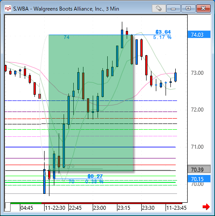
Task: Close the S.WBA chart window
Action: point(204,8)
